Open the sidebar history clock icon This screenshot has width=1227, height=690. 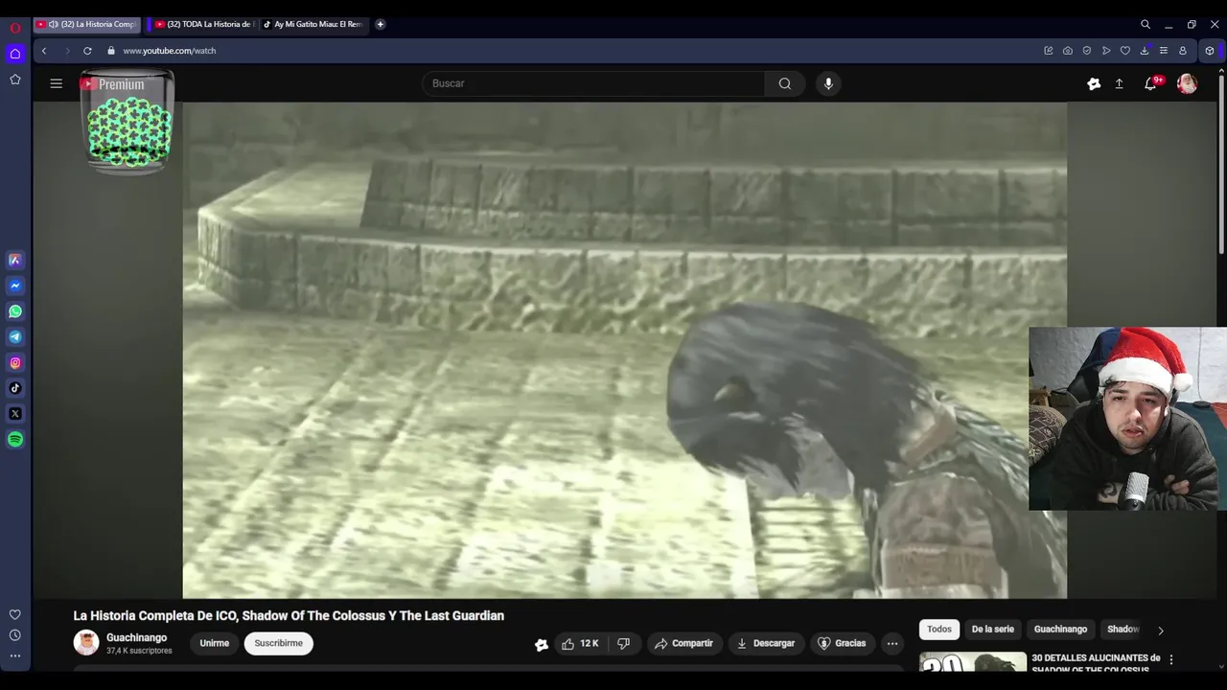15,635
